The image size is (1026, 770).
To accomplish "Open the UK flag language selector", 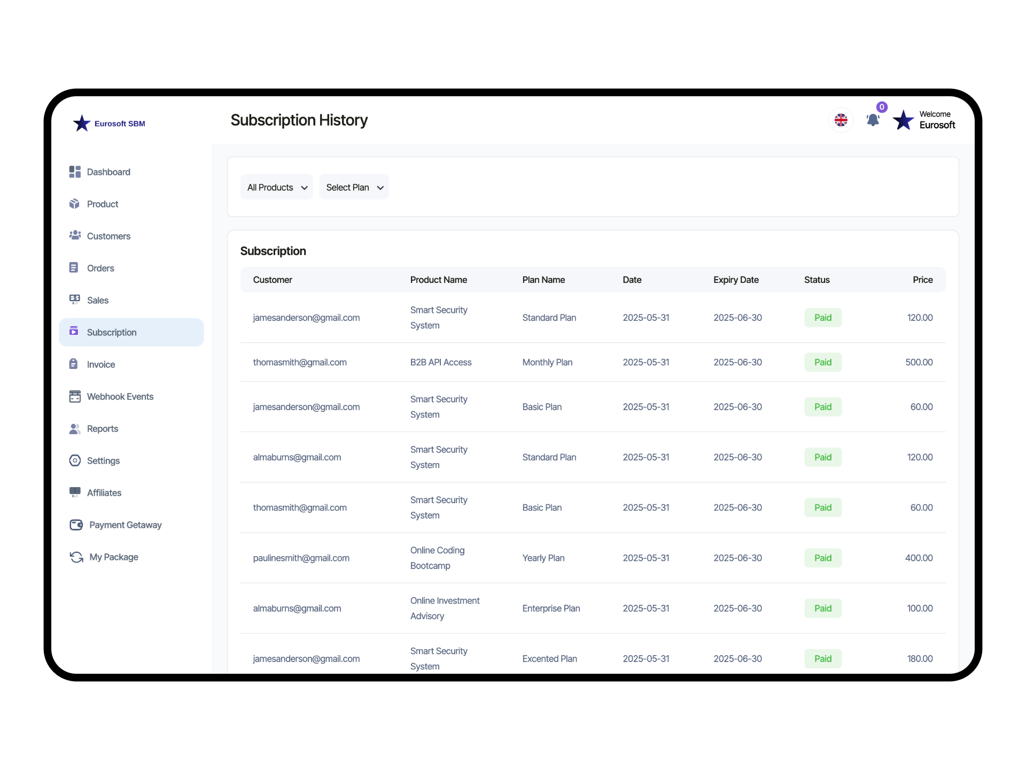I will (841, 120).
